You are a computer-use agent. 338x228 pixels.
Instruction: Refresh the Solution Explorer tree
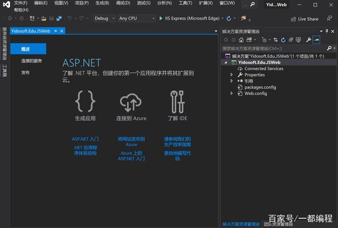(283, 40)
